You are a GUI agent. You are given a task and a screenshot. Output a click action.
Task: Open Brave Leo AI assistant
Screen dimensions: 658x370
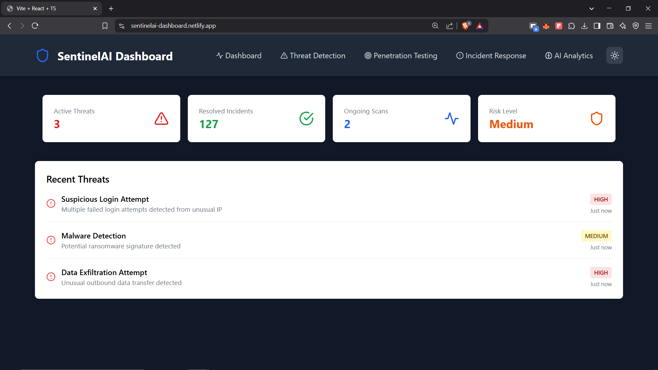[623, 26]
